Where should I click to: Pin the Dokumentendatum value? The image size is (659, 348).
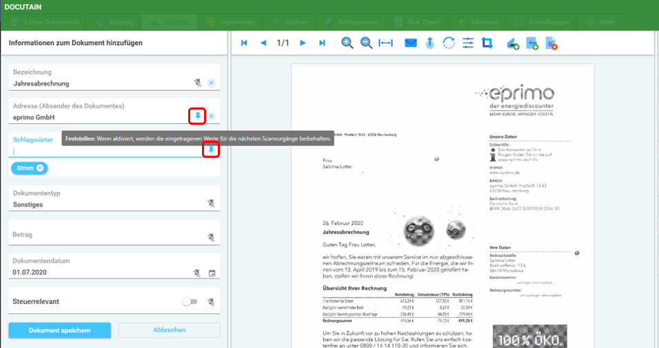[196, 273]
